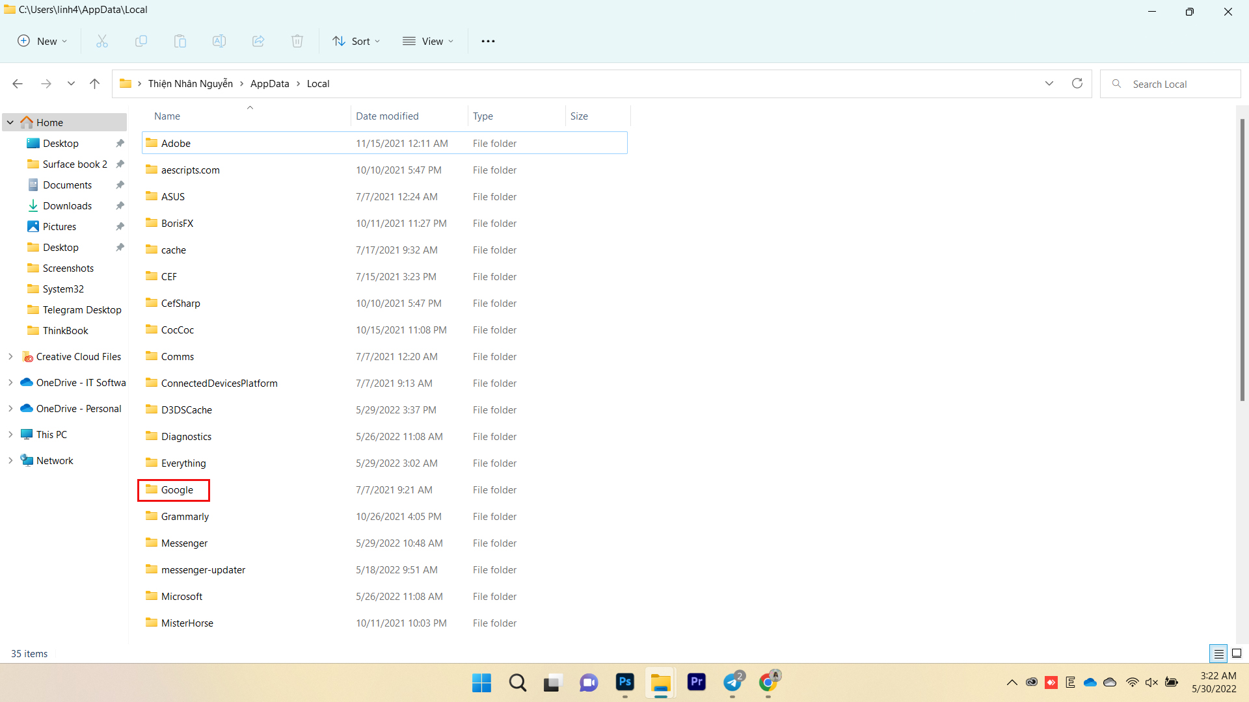Image resolution: width=1249 pixels, height=702 pixels.
Task: Click the Cut scissors icon in toolbar
Action: [x=102, y=41]
